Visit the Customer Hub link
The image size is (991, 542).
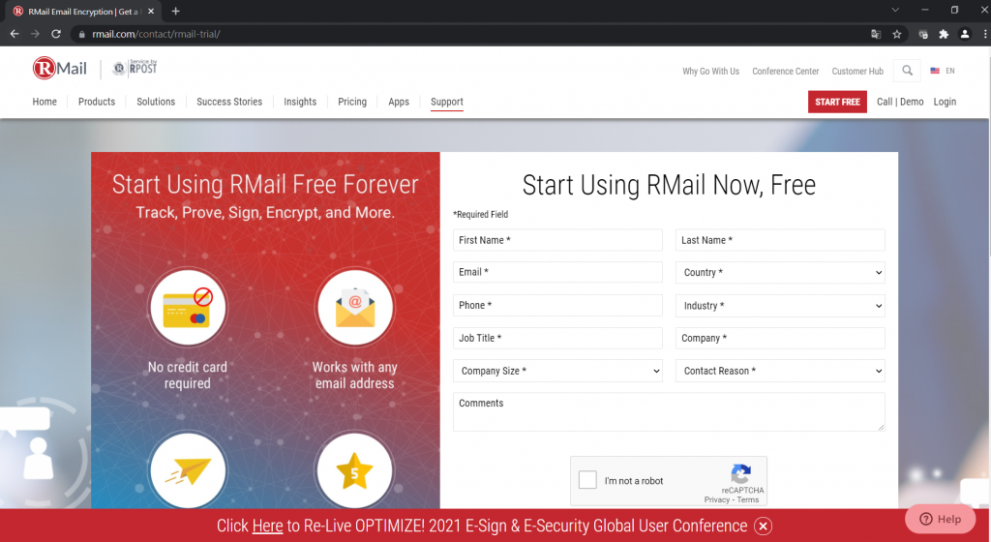(x=857, y=72)
